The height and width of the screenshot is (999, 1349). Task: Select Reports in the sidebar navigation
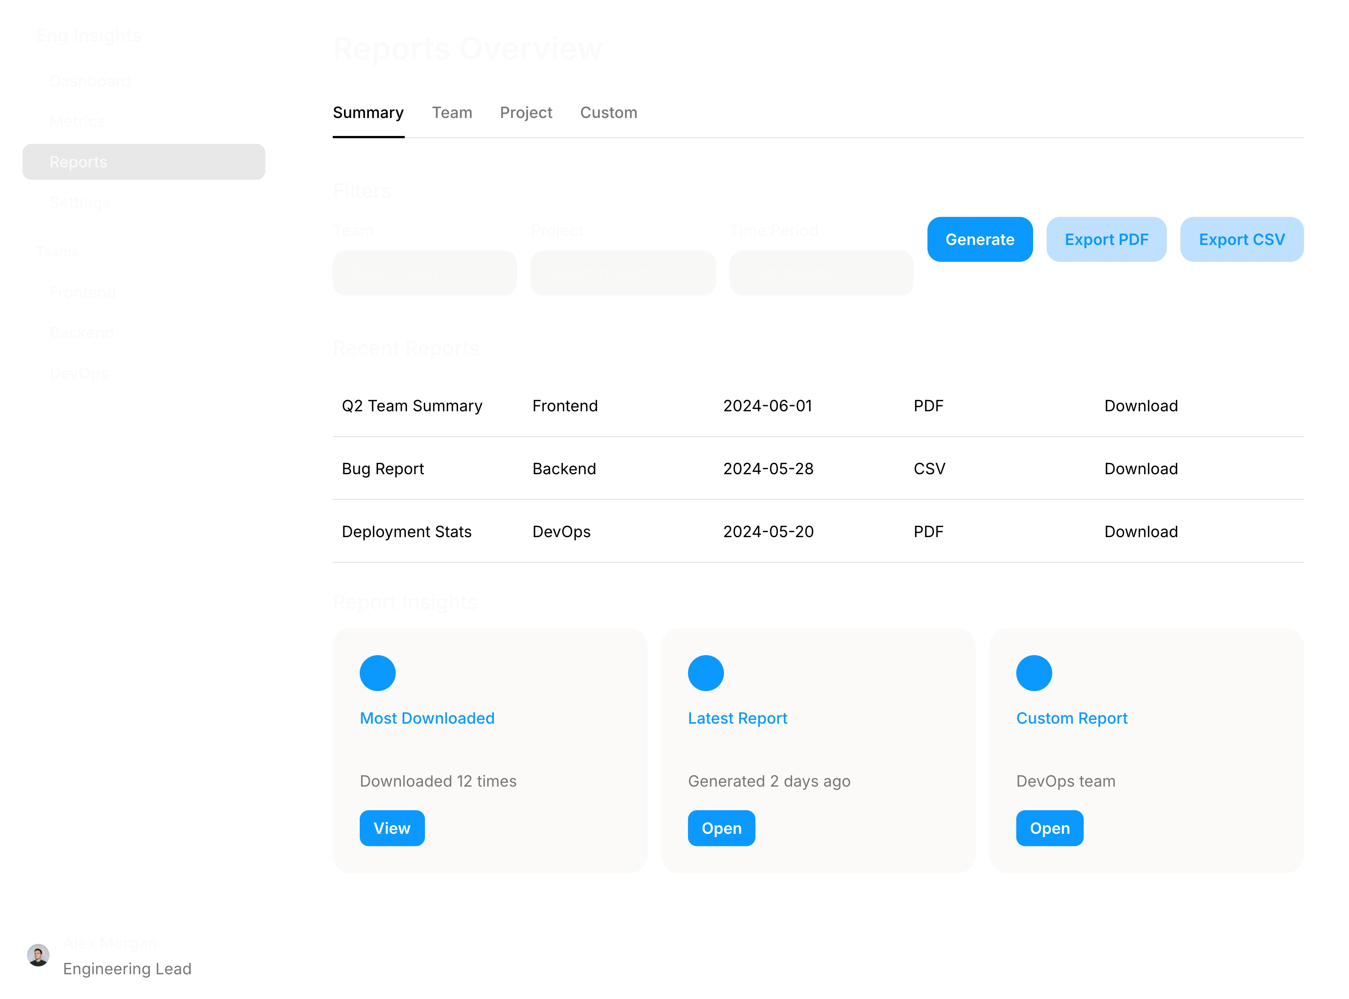pos(144,162)
